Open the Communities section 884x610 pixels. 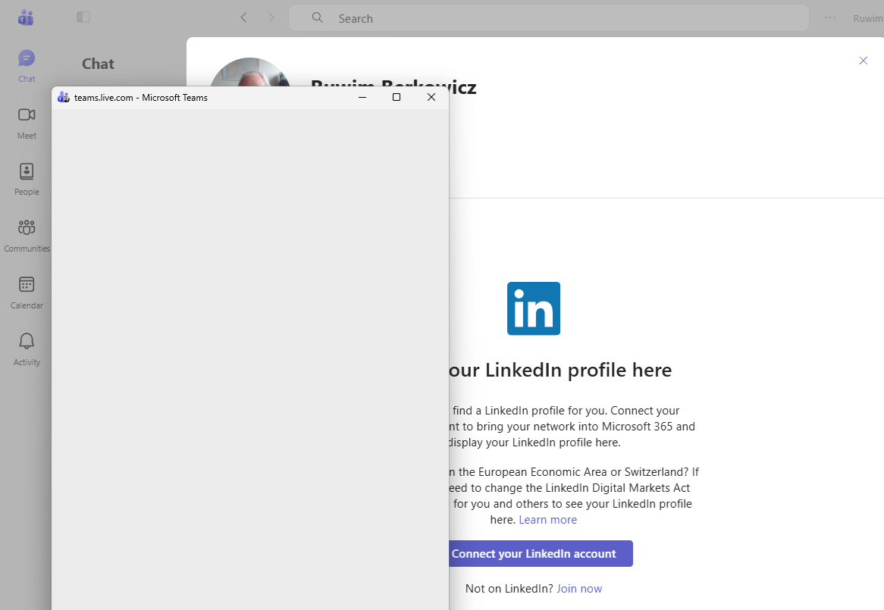click(x=27, y=236)
